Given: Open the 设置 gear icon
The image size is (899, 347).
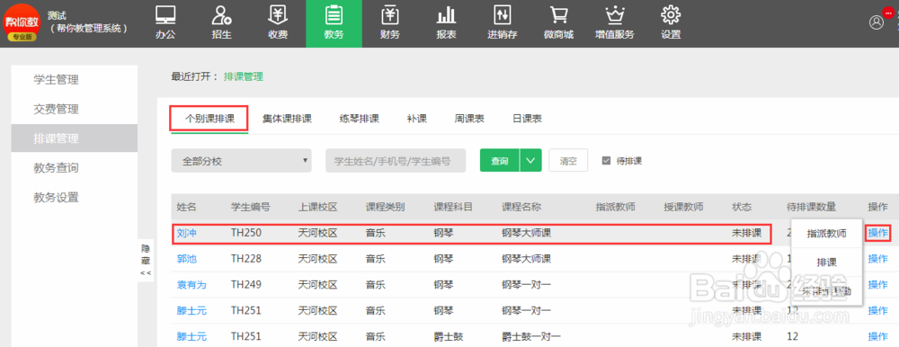Looking at the screenshot, I should pyautogui.click(x=671, y=15).
